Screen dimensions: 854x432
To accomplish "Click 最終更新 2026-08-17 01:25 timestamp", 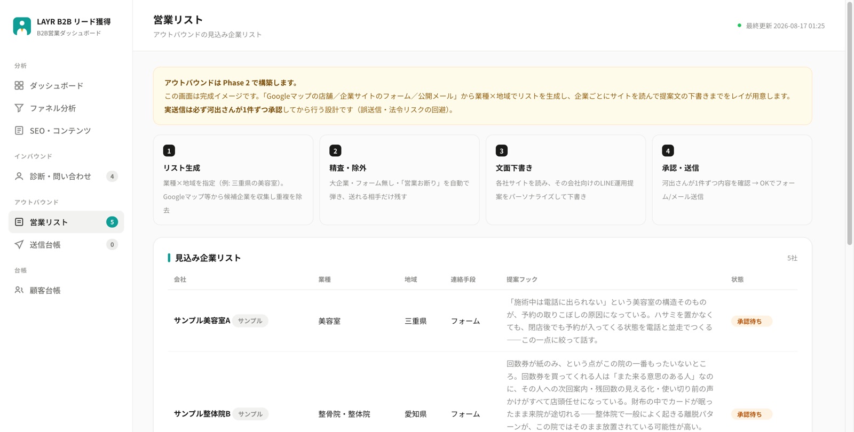I will coord(785,26).
